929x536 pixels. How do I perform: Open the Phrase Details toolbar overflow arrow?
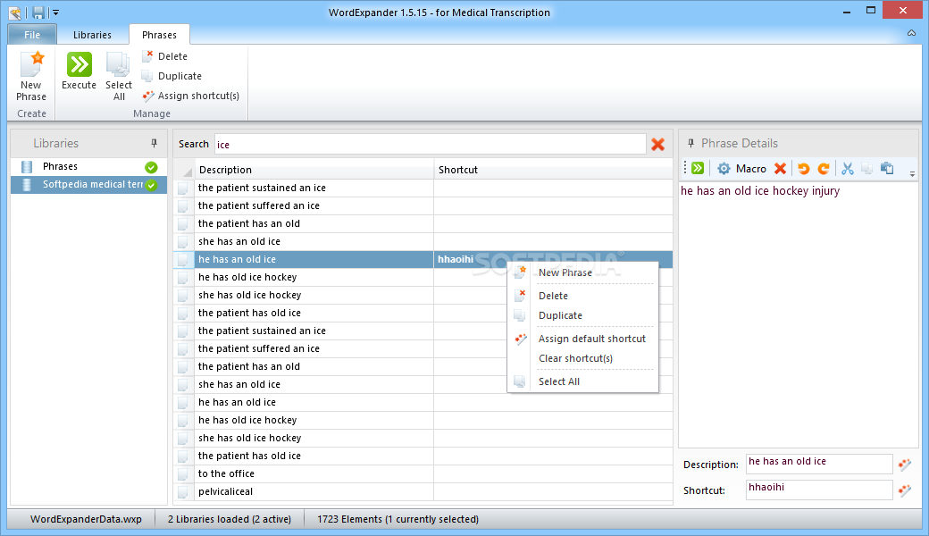click(x=912, y=173)
